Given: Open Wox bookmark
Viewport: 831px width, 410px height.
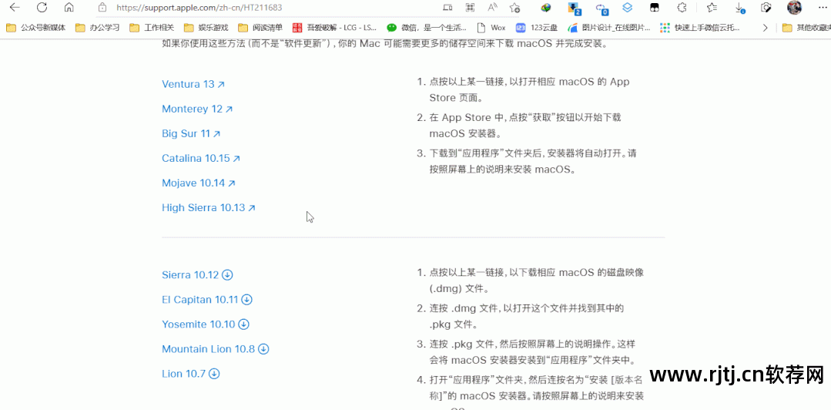Looking at the screenshot, I should 491,28.
